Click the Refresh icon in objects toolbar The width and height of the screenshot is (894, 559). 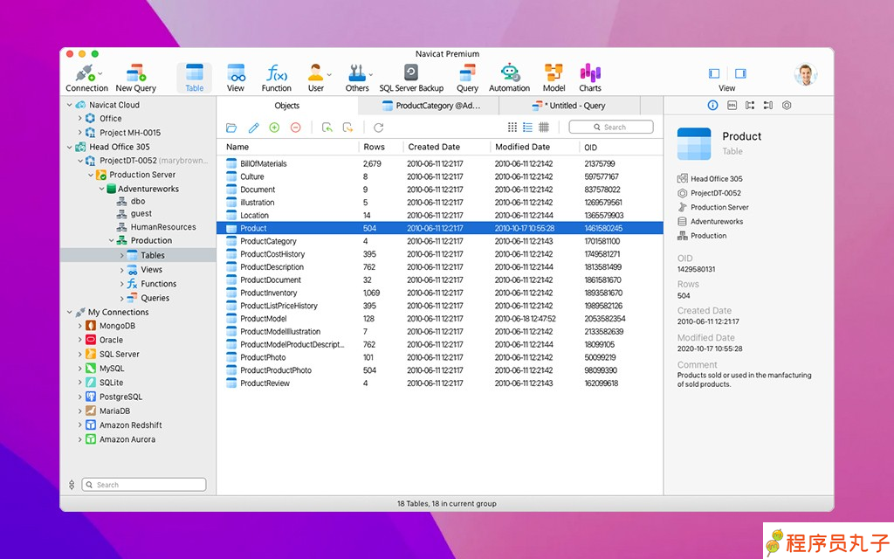pyautogui.click(x=379, y=128)
